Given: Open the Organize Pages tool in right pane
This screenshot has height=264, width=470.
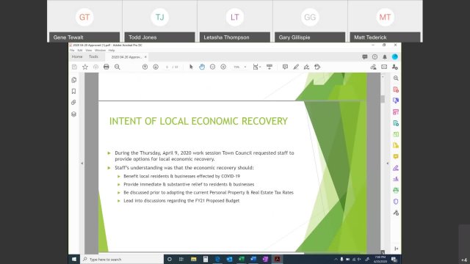Looking at the screenshot, I should click(396, 112).
